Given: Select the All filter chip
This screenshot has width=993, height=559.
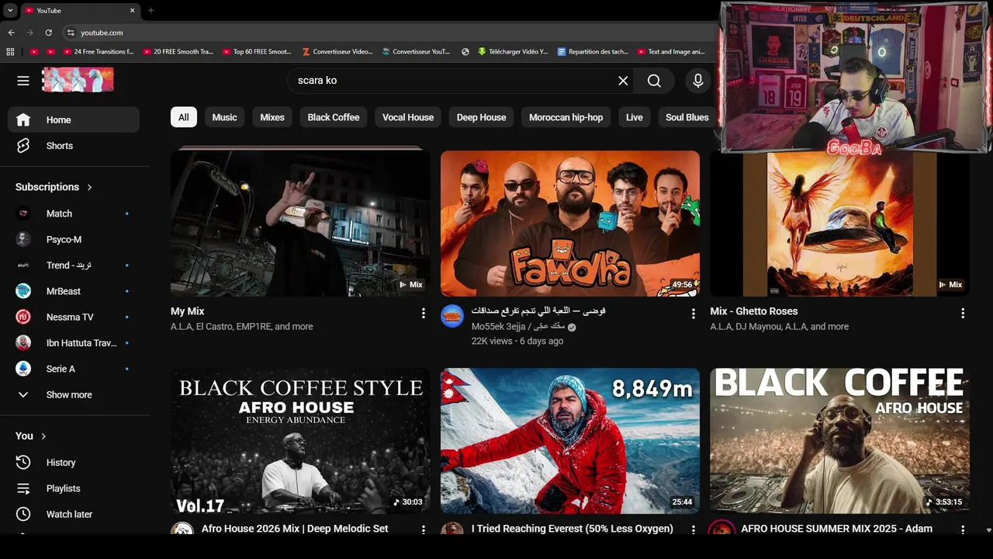Looking at the screenshot, I should [183, 117].
